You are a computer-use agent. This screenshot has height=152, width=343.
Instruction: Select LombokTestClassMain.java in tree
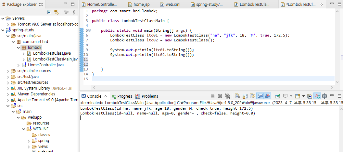coord(52,59)
